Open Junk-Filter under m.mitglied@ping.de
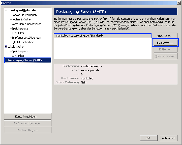 coord(18,33)
